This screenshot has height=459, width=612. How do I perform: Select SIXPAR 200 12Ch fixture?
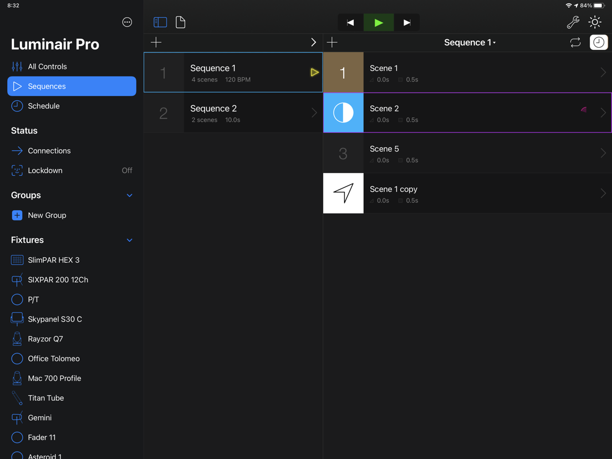[72, 280]
